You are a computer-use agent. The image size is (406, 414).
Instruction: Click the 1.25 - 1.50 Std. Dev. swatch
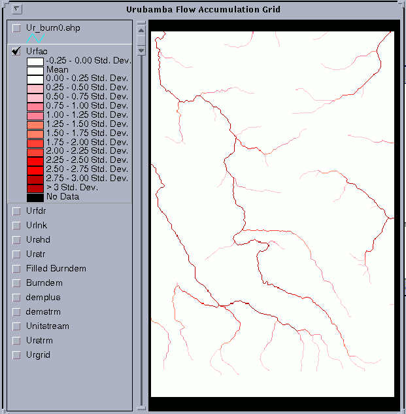(35, 124)
